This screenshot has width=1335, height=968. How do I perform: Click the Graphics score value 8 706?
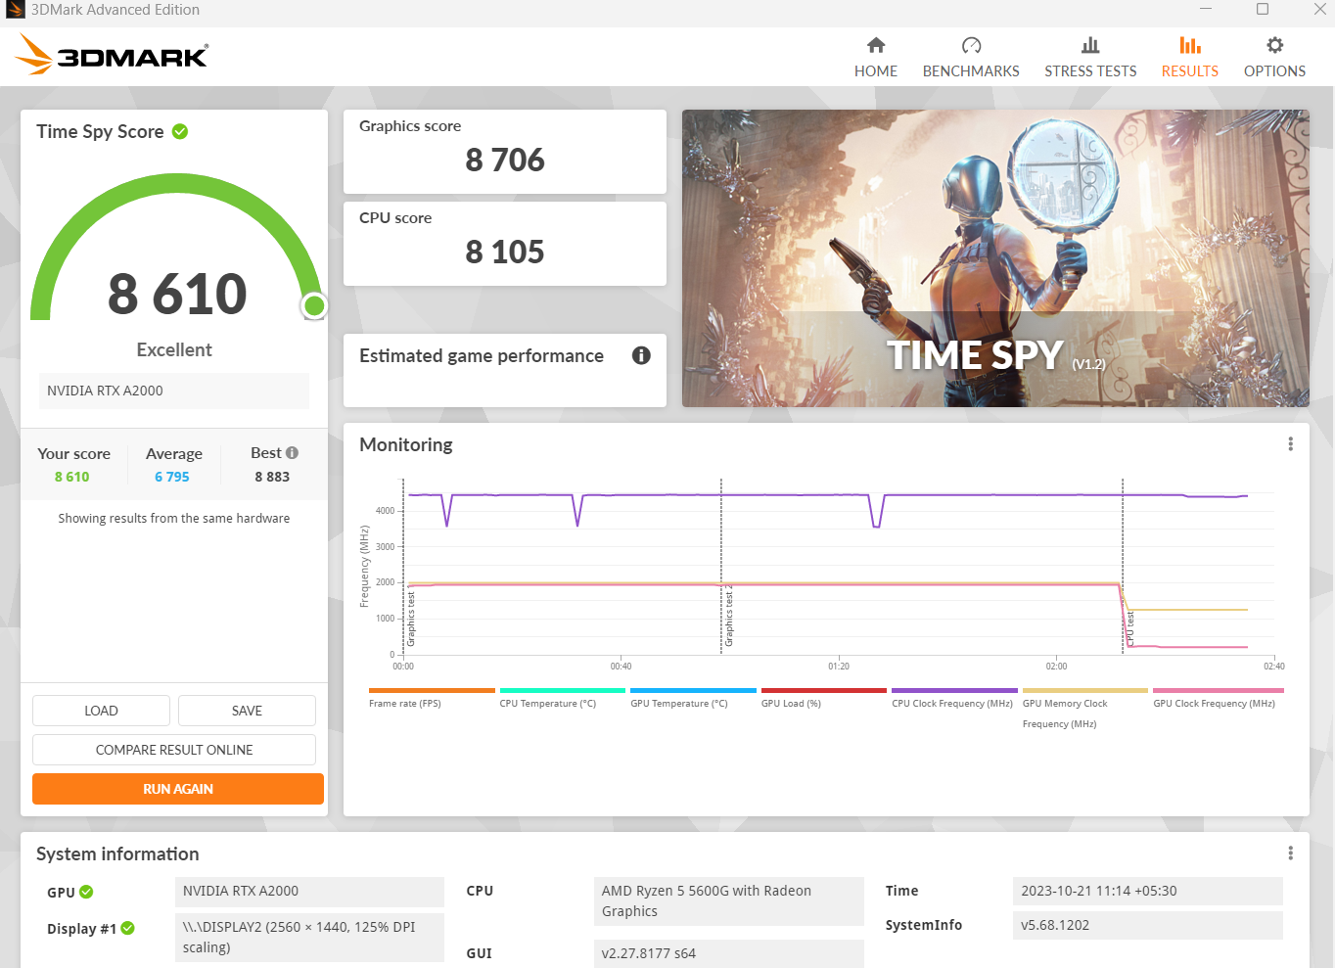point(505,160)
